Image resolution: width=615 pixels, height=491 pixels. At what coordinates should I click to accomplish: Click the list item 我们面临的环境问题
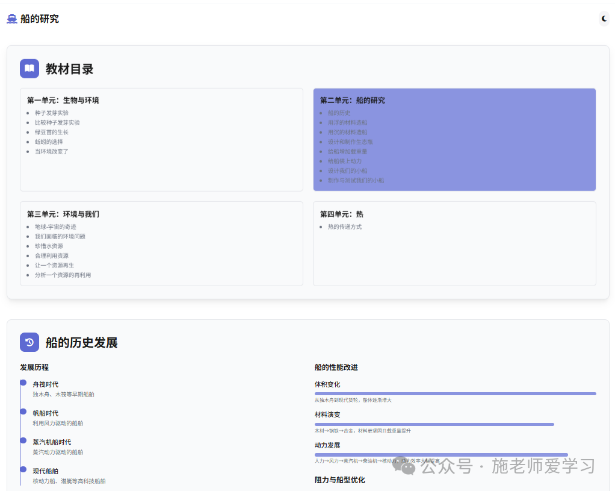click(60, 237)
